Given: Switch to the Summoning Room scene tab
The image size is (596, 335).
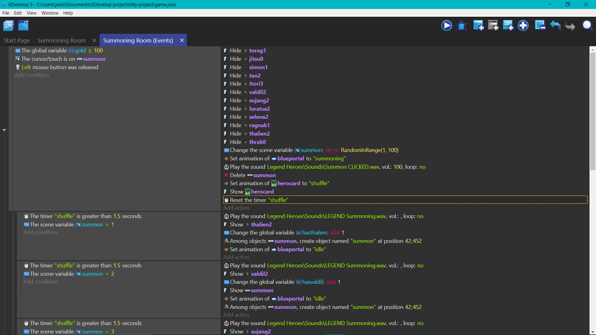Looking at the screenshot, I should click(x=61, y=41).
